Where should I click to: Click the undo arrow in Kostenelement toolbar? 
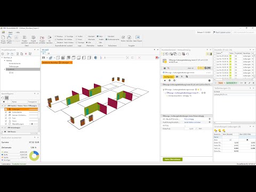click(187, 54)
